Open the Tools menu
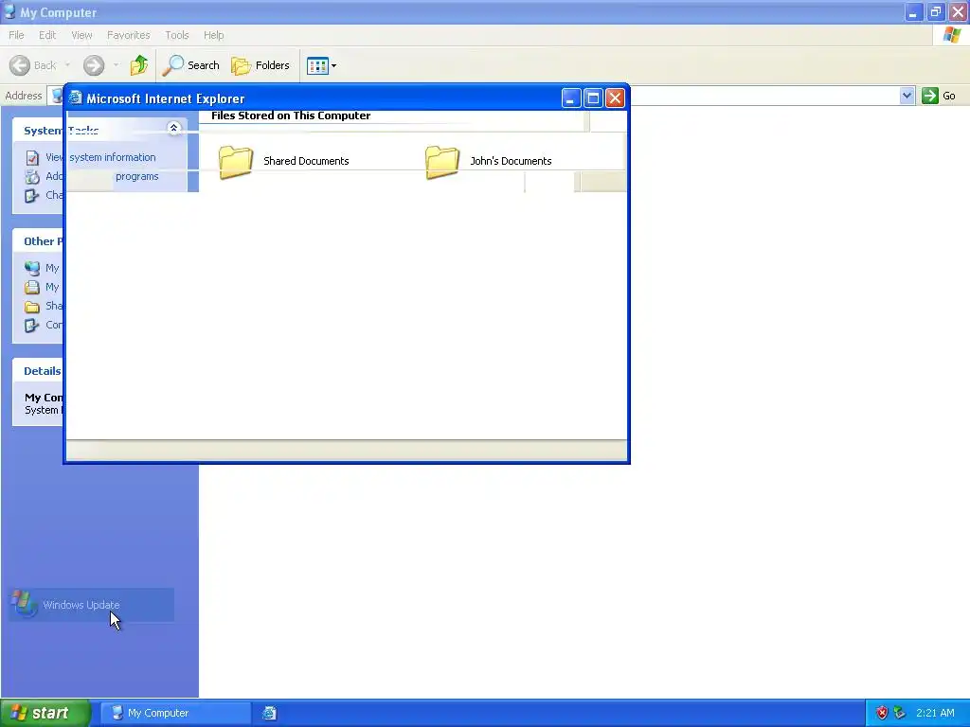 176,35
